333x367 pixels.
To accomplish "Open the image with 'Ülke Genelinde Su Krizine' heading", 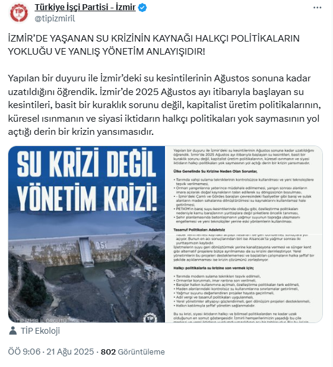I will click(244, 190).
